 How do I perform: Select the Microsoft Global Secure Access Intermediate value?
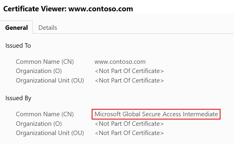point(156,114)
